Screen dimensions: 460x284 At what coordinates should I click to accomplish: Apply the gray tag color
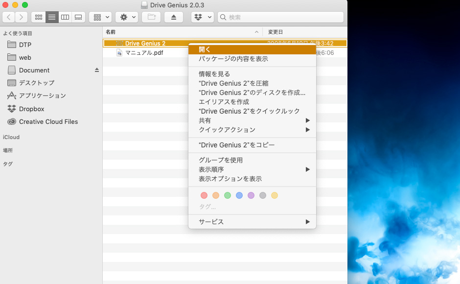(x=263, y=195)
